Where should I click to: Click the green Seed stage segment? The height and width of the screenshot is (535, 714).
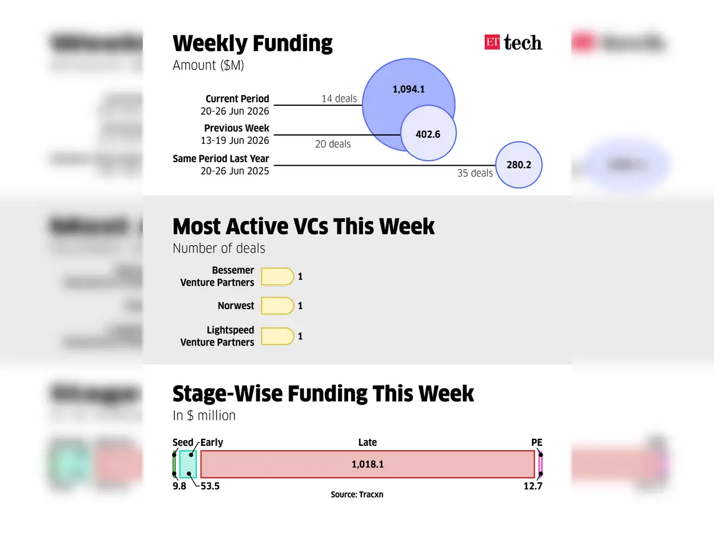point(174,464)
